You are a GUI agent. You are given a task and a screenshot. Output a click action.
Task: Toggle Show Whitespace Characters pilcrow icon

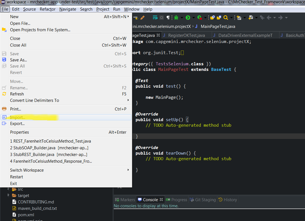pos(168,18)
